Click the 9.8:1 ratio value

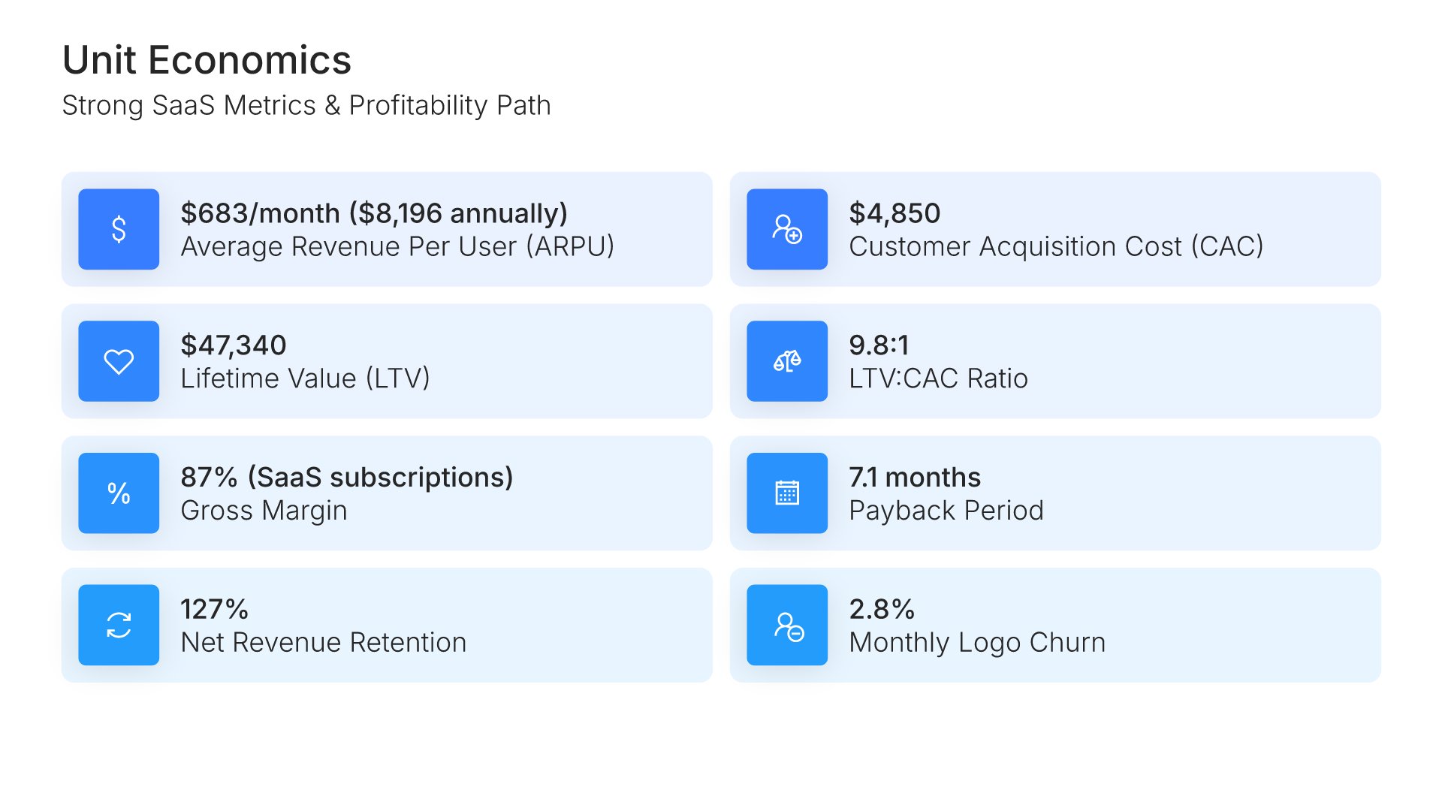point(879,345)
